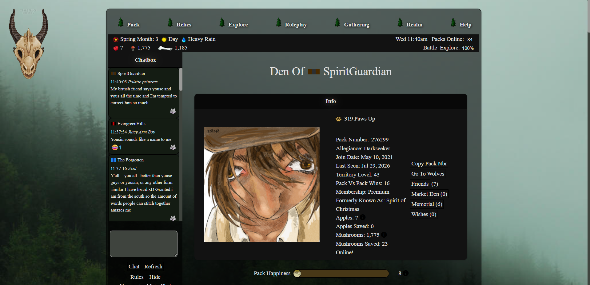The width and height of the screenshot is (590, 285).
Task: Click the Membership: Premium text
Action: 362,192
